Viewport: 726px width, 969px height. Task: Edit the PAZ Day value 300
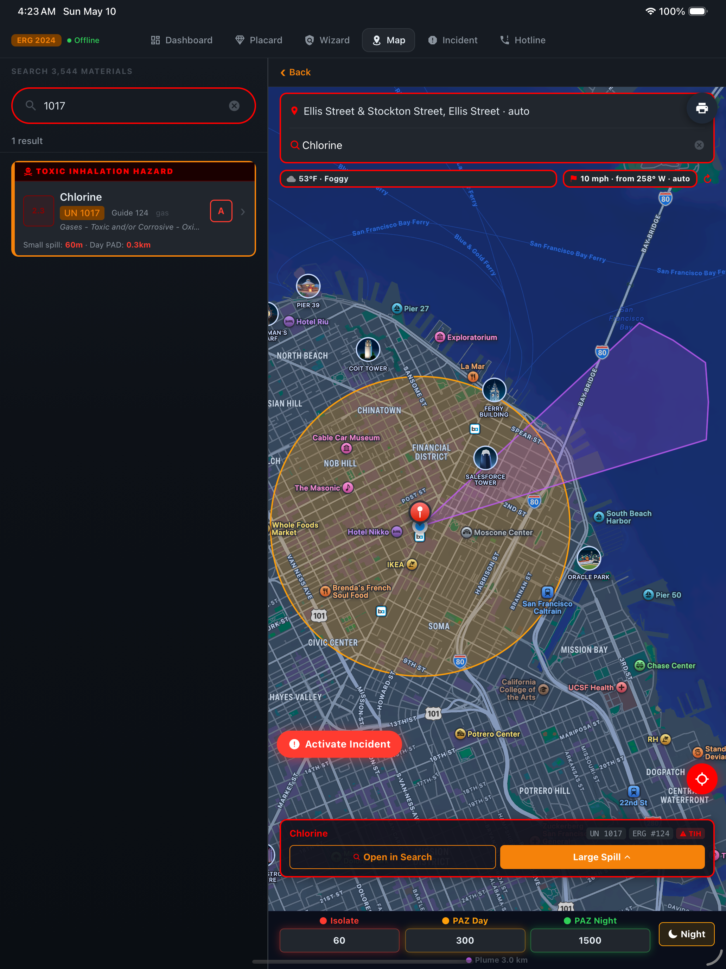(465, 940)
